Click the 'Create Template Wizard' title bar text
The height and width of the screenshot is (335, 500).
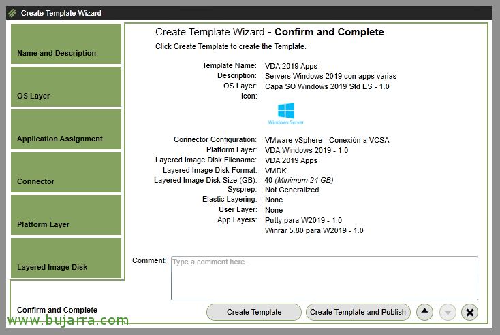point(61,13)
